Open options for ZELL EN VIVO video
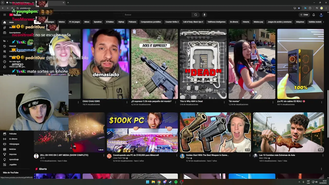Viewport: 329px width, 185px height. pyautogui.click(x=104, y=155)
